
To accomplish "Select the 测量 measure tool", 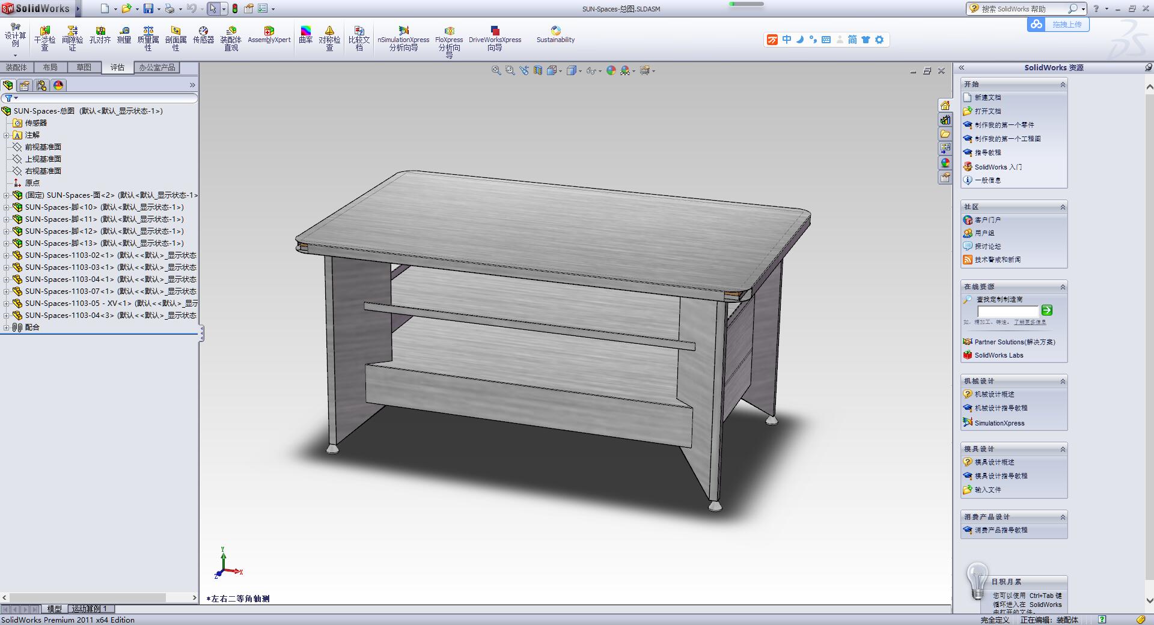I will pos(124,35).
